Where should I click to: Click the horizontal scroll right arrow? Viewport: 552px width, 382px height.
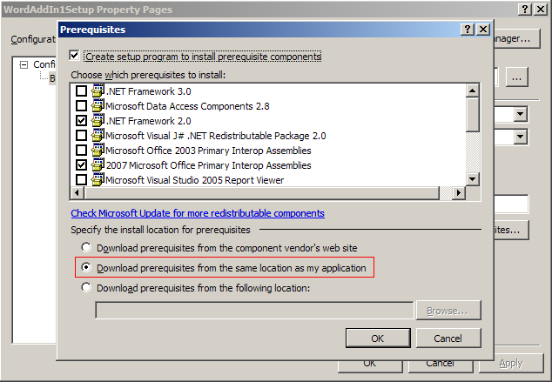(459, 193)
